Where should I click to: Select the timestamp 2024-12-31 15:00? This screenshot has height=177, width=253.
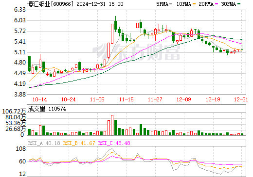100,4
